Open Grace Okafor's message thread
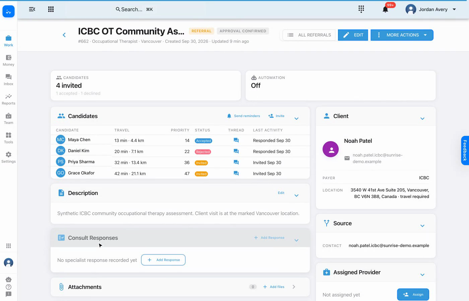Viewport: 469px width, 301px height. (236, 174)
